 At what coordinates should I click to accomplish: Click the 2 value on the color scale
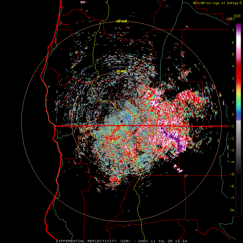click(233, 90)
